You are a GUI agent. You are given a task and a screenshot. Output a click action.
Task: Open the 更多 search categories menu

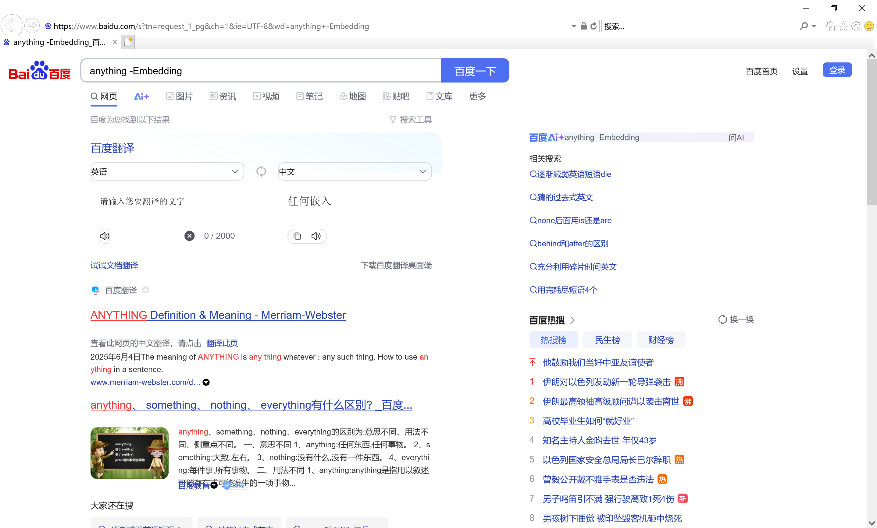pos(477,96)
